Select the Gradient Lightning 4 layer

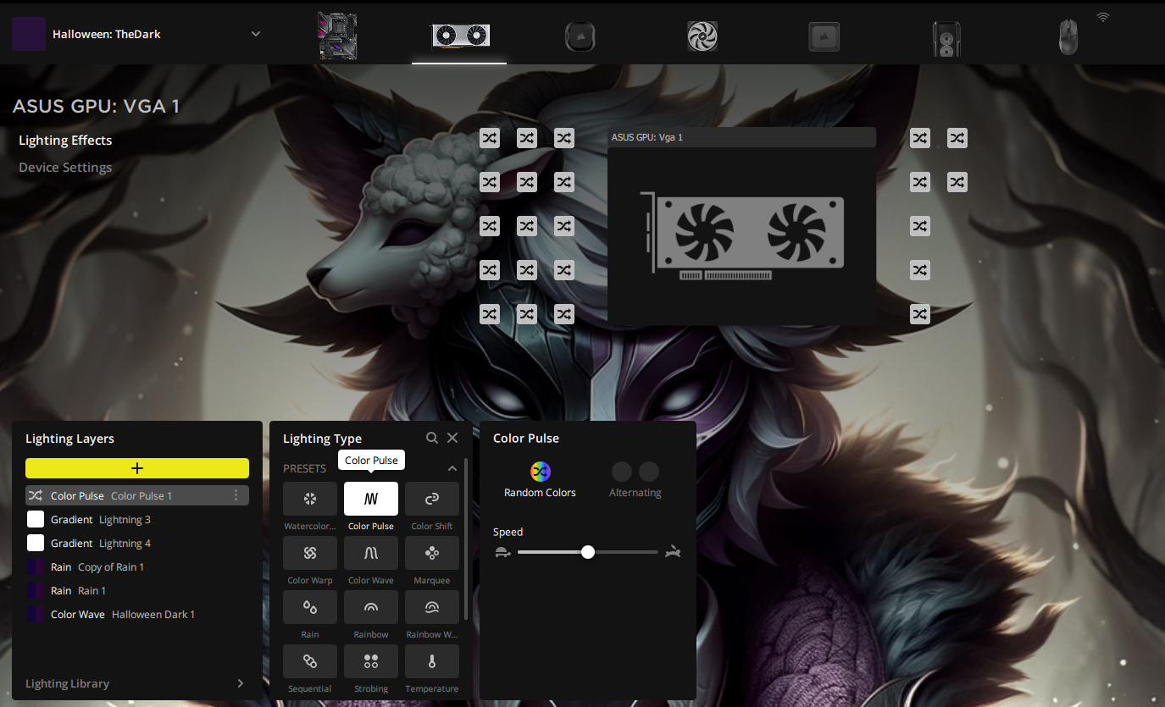[x=137, y=543]
